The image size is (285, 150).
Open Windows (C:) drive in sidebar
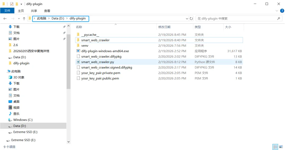coord(23,120)
